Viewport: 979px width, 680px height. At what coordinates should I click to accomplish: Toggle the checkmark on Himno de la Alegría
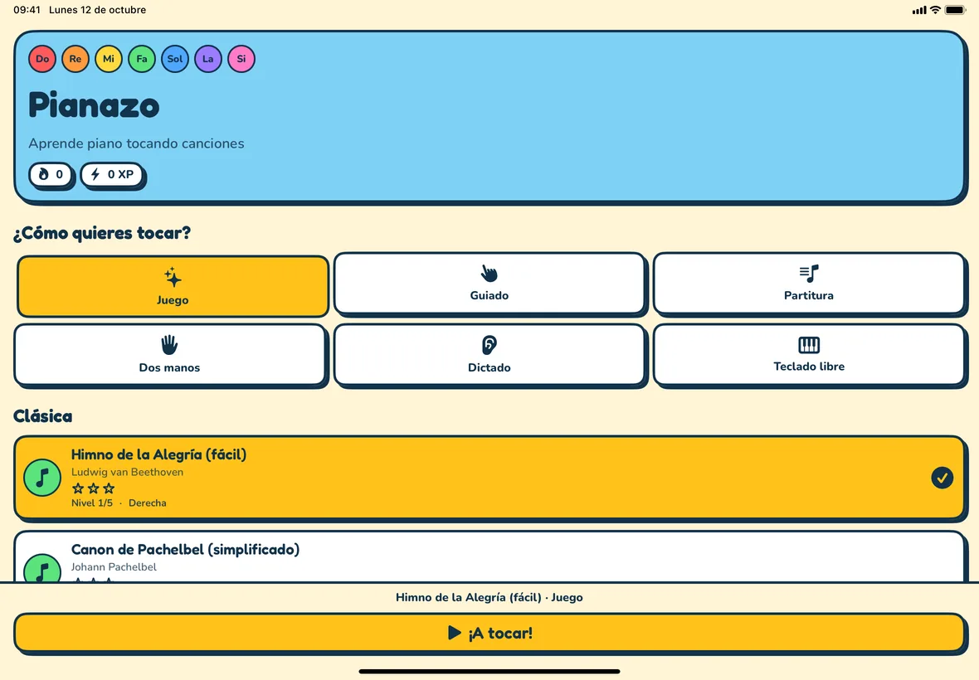coord(942,478)
